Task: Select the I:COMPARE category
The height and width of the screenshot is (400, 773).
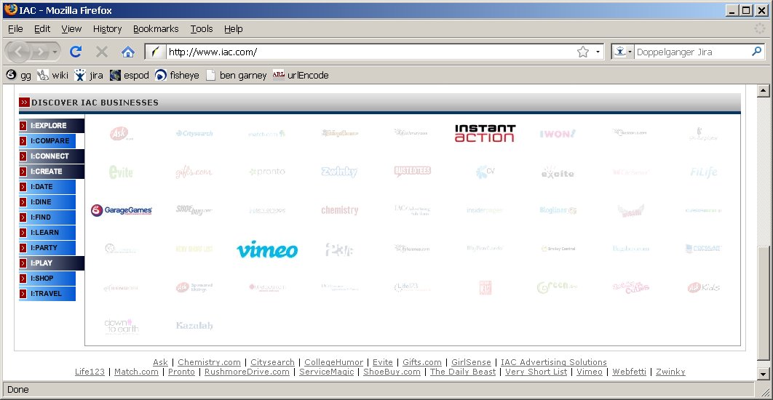Action: tap(47, 141)
